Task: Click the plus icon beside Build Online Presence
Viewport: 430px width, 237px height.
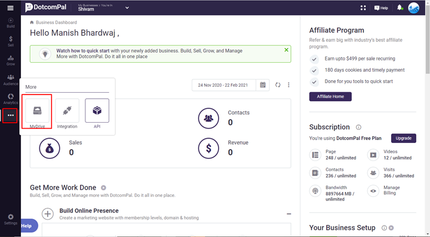Action: point(48,214)
